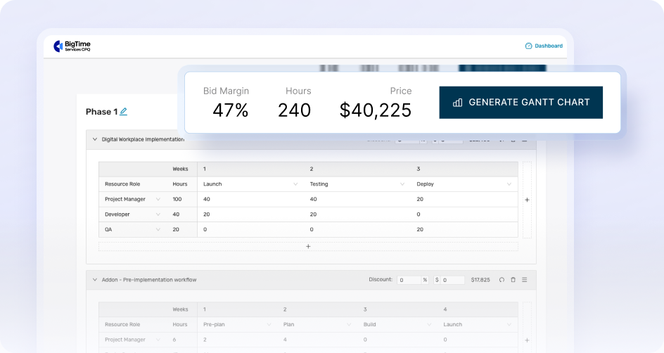Edit the Phase 1 name with pencil icon

click(124, 112)
